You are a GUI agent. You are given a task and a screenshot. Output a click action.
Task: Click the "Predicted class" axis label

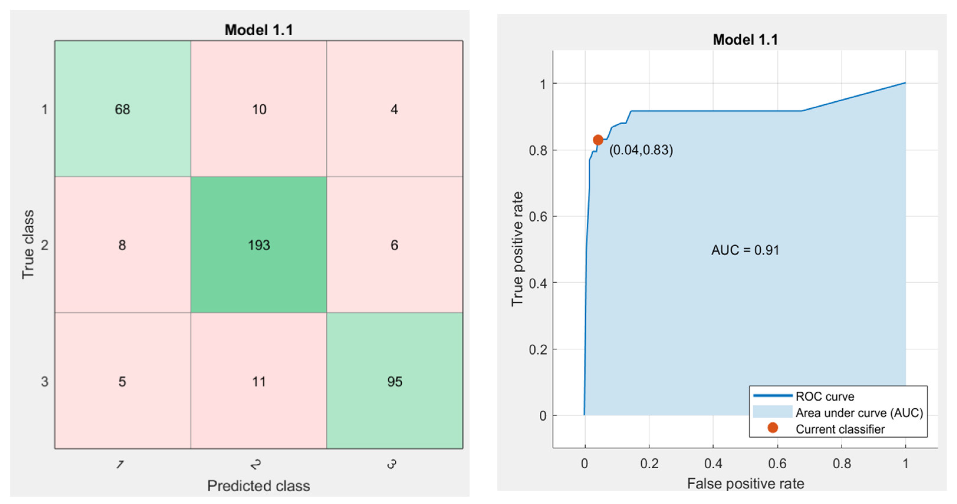258,486
